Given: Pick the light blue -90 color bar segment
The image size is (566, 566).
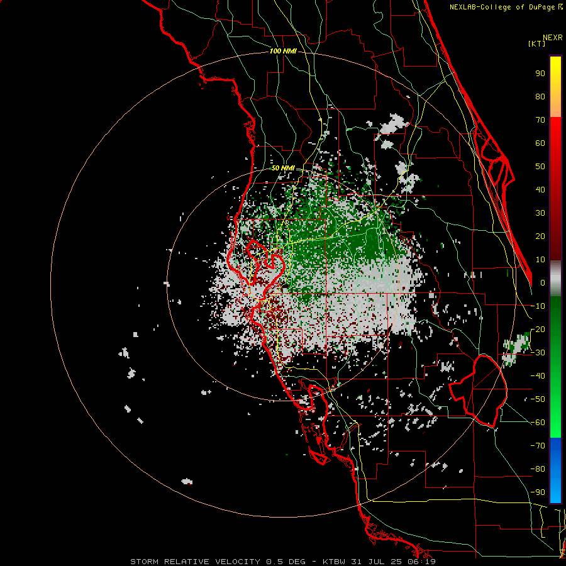Looking at the screenshot, I should (555, 491).
